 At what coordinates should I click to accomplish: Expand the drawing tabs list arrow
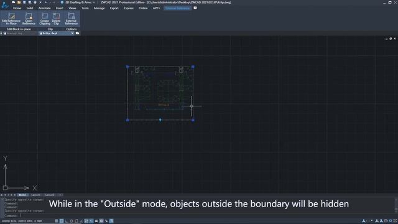pyautogui.click(x=1, y=33)
